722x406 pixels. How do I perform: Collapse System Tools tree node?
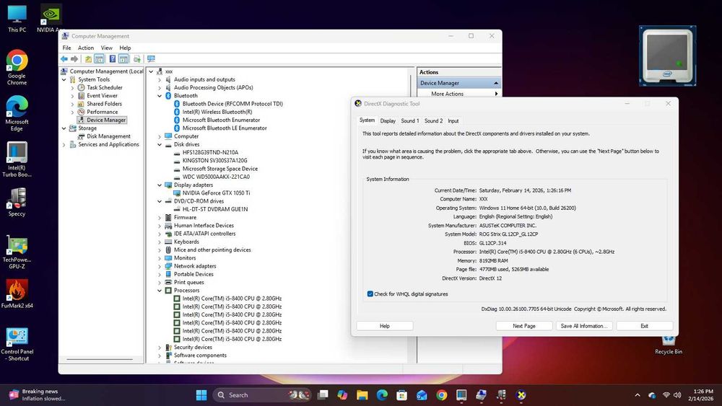64,79
